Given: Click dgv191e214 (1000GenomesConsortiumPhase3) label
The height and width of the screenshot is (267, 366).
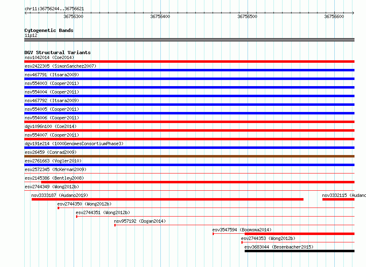Looking at the screenshot, I should click(x=74, y=144).
